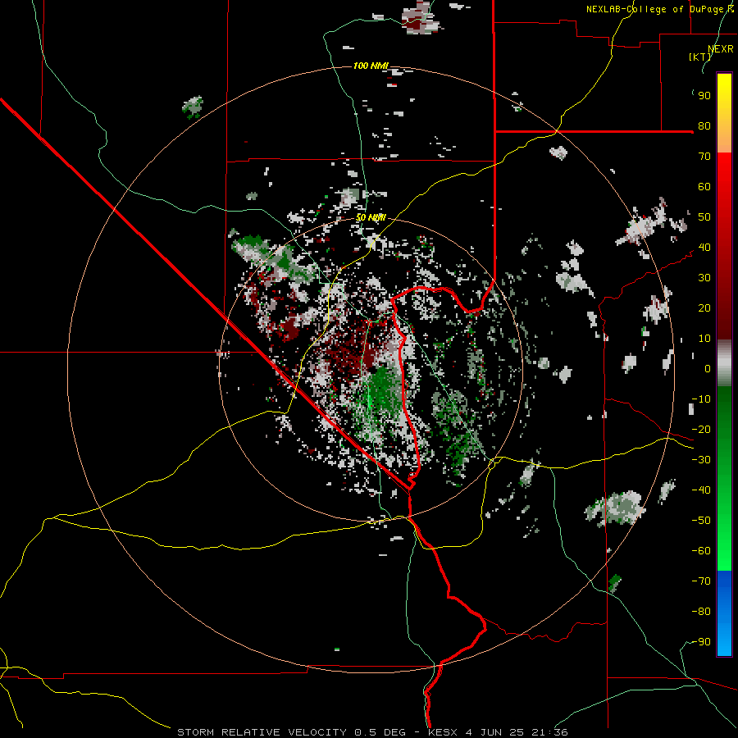
Task: Click the -50 value on velocity scale
Action: pos(701,521)
